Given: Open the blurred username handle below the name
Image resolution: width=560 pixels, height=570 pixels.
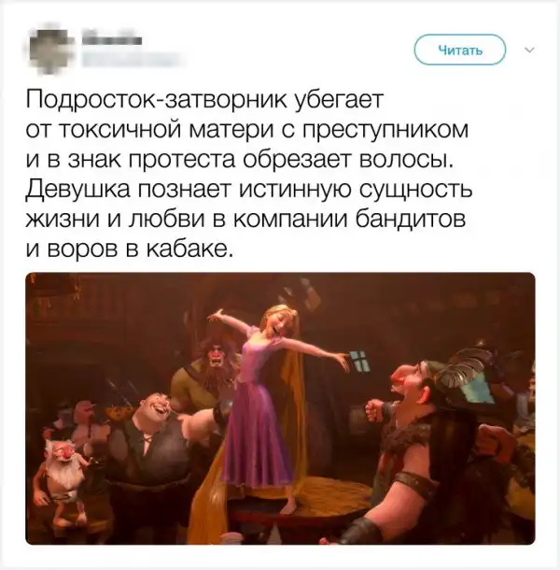Looking at the screenshot, I should click(131, 60).
